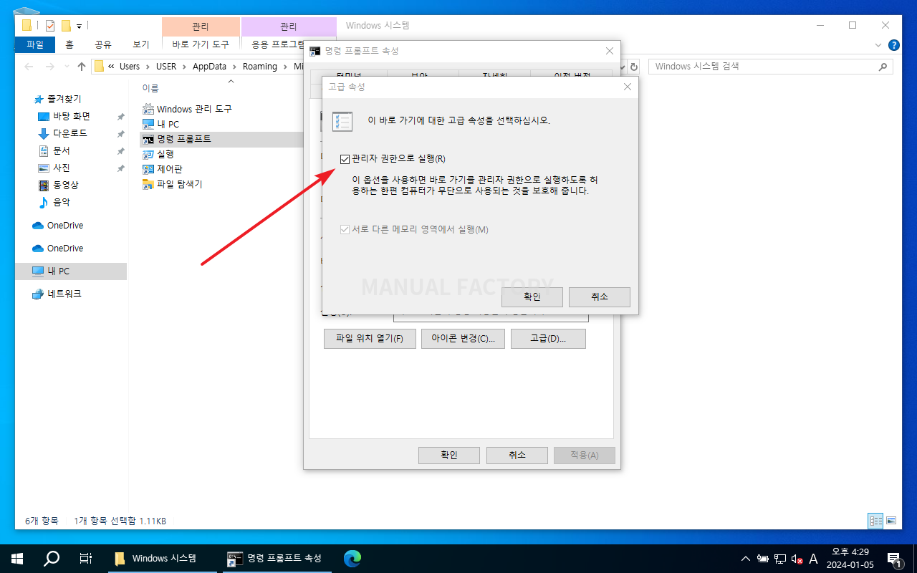This screenshot has width=917, height=573.
Task: Open quick access toolbar customize dropdown
Action: point(79,26)
